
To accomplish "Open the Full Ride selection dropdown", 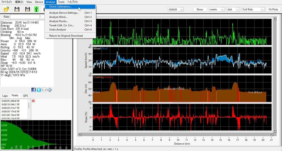I will tap(253, 9).
